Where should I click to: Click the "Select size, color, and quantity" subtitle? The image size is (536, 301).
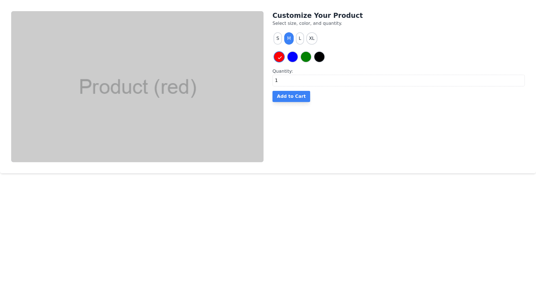point(307,23)
